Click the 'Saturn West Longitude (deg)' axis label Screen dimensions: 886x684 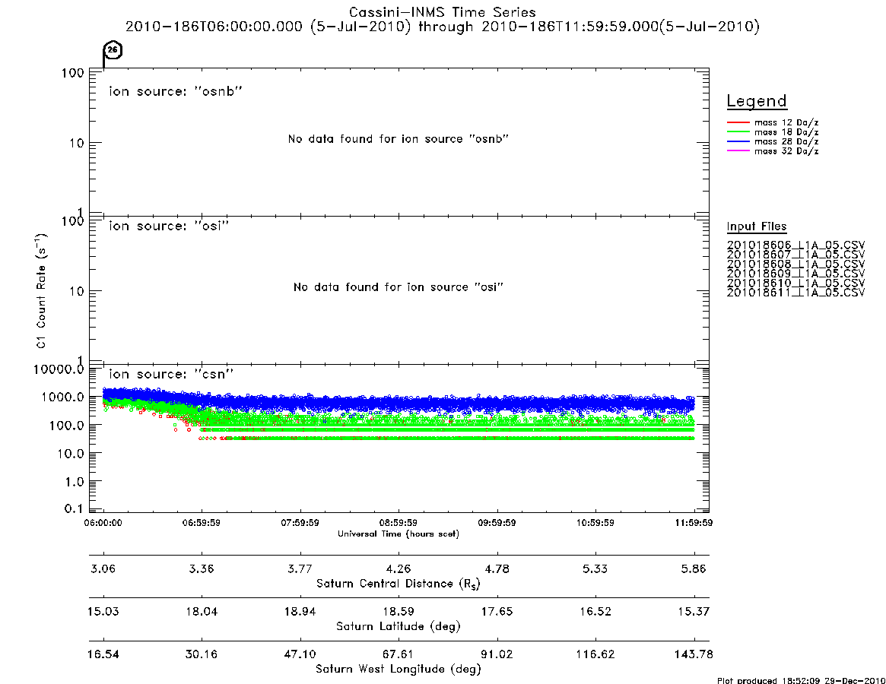[399, 670]
